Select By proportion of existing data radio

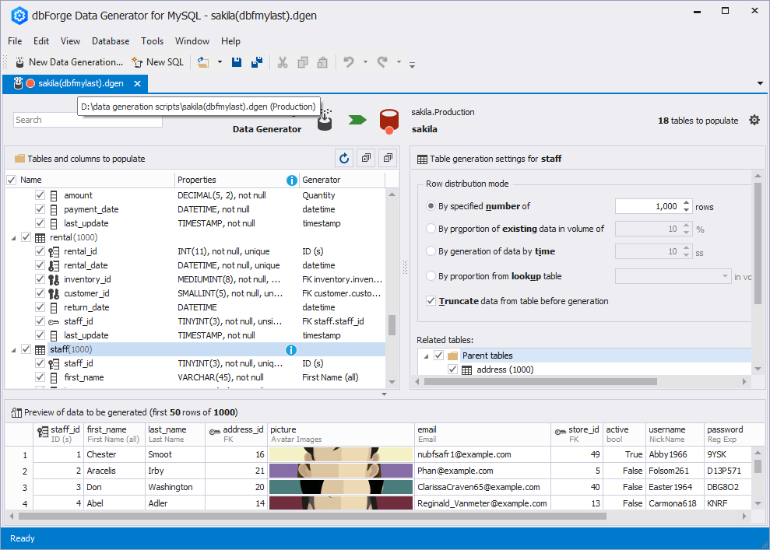[431, 229]
